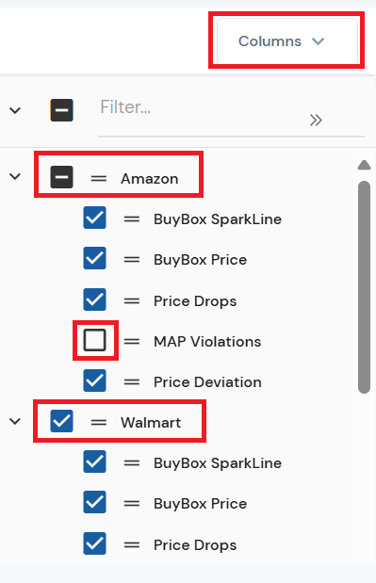
Task: Collapse the Amazon group chevron
Action: (15, 176)
